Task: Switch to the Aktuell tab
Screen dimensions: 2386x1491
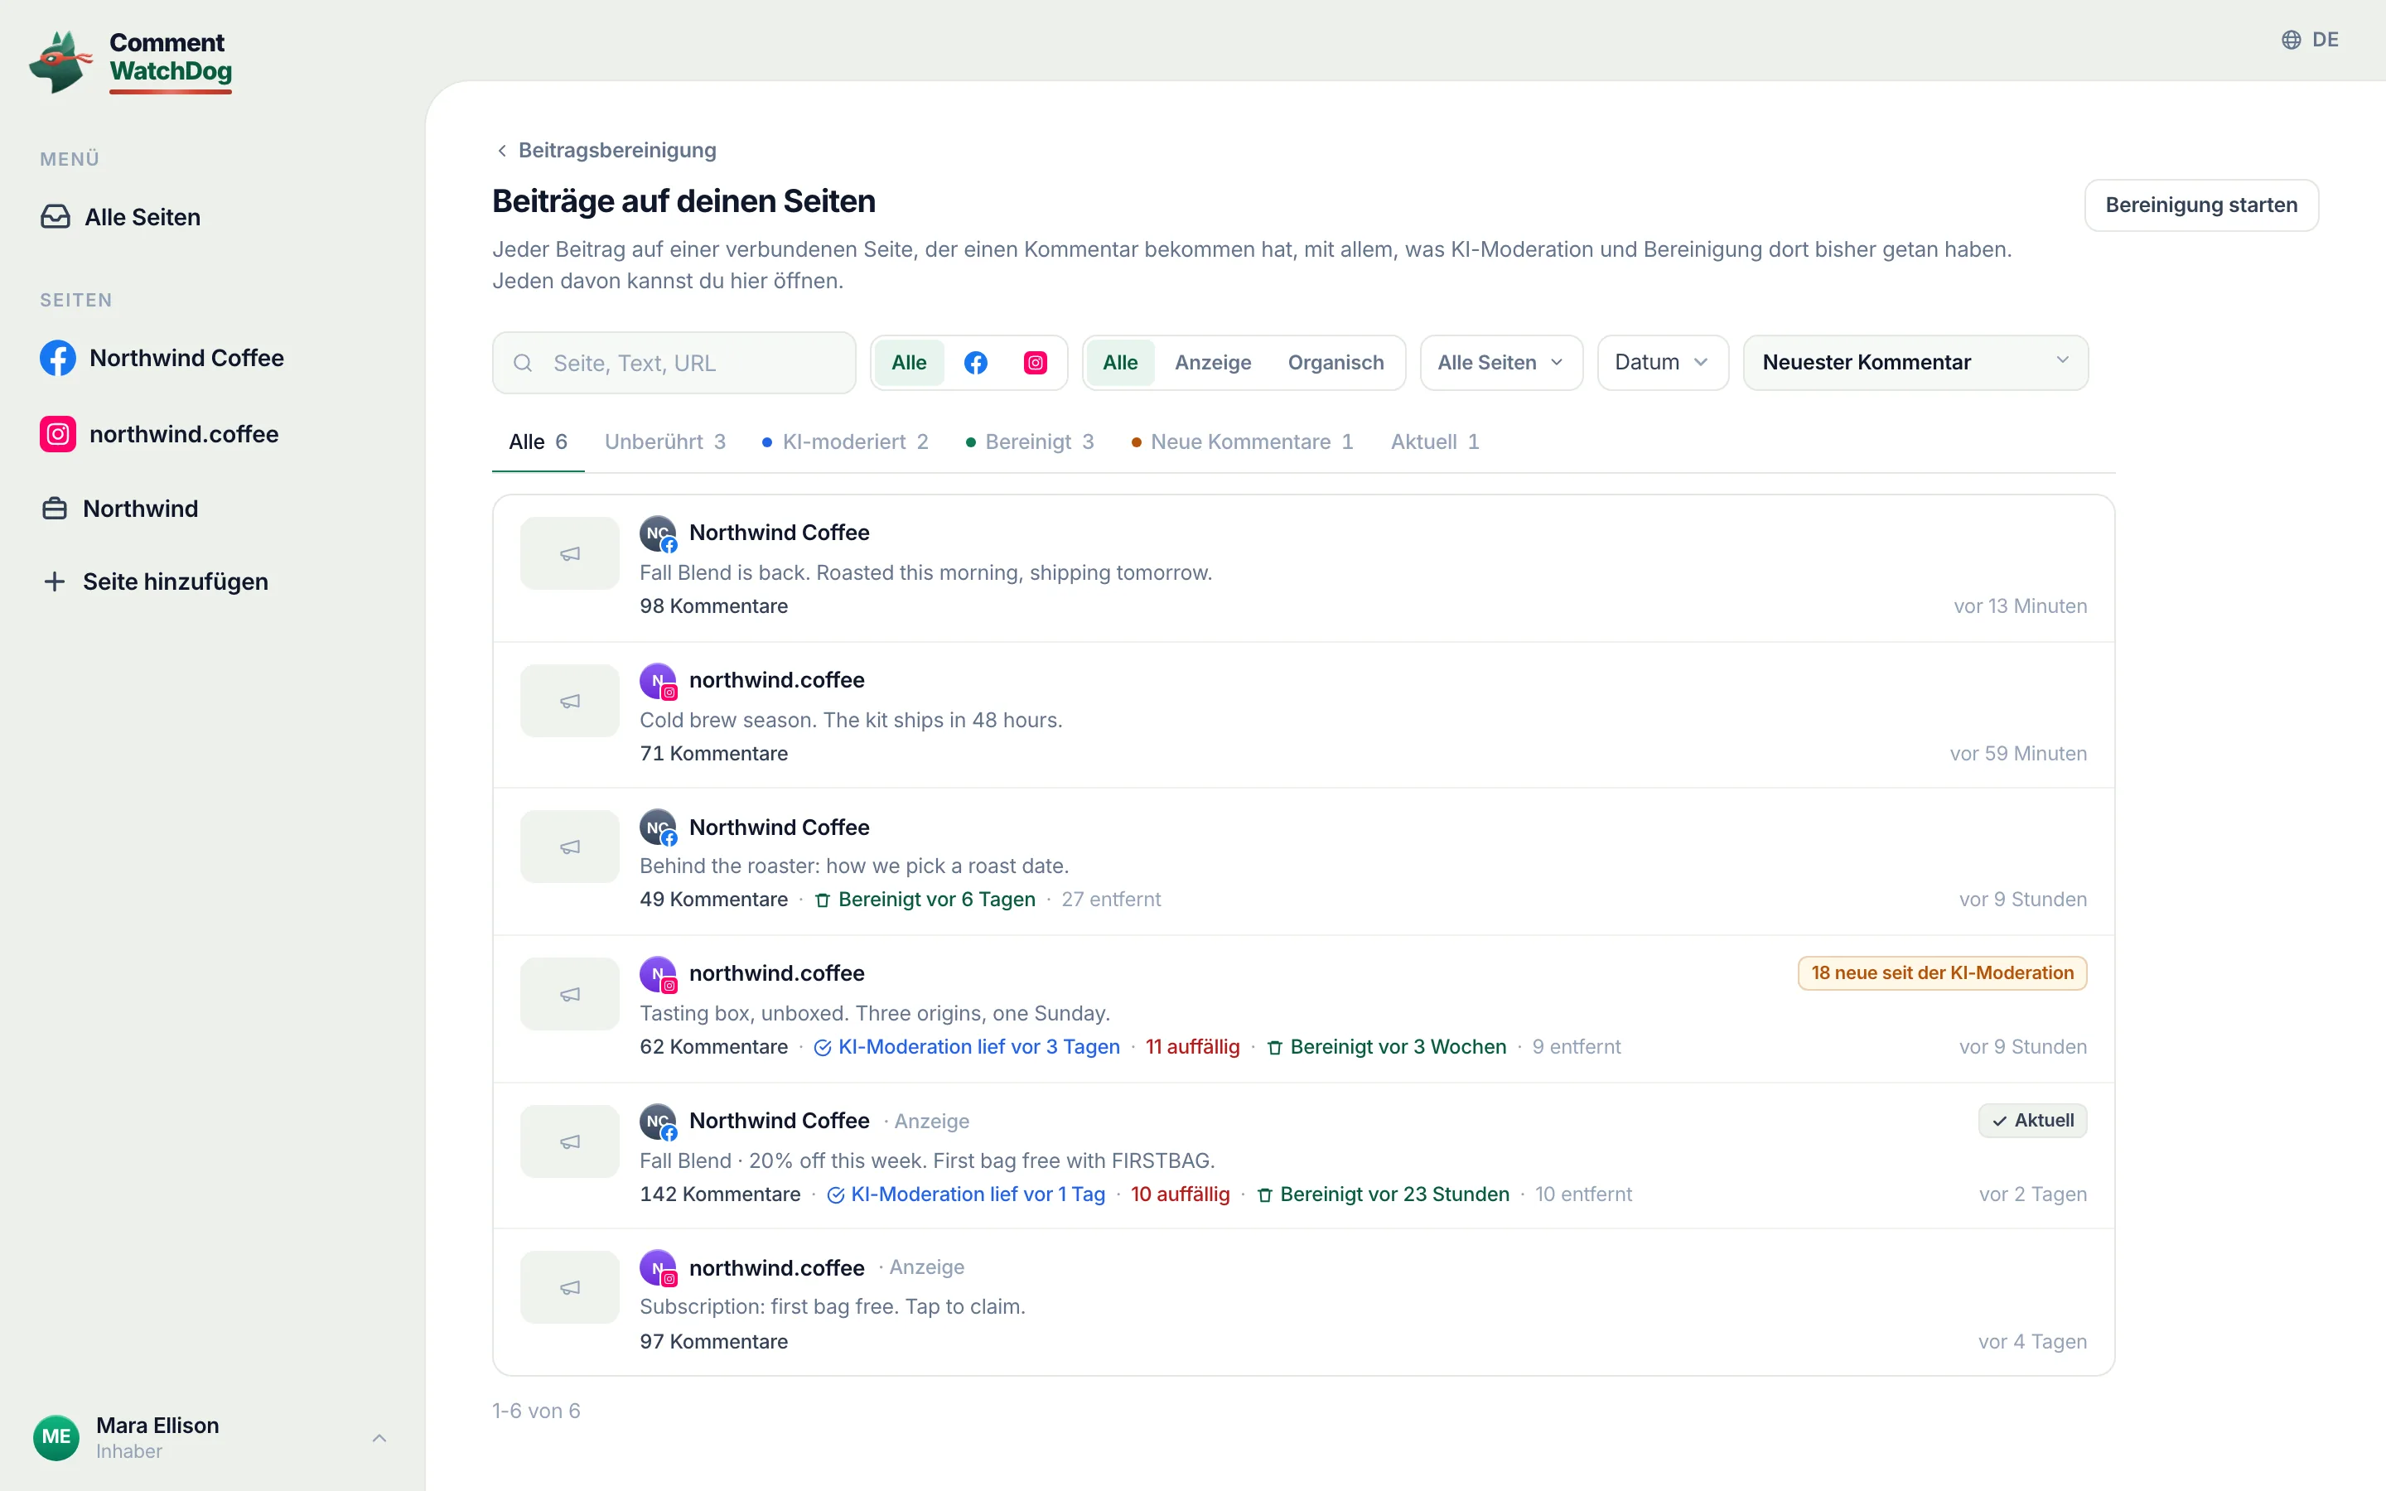Action: point(1435,442)
